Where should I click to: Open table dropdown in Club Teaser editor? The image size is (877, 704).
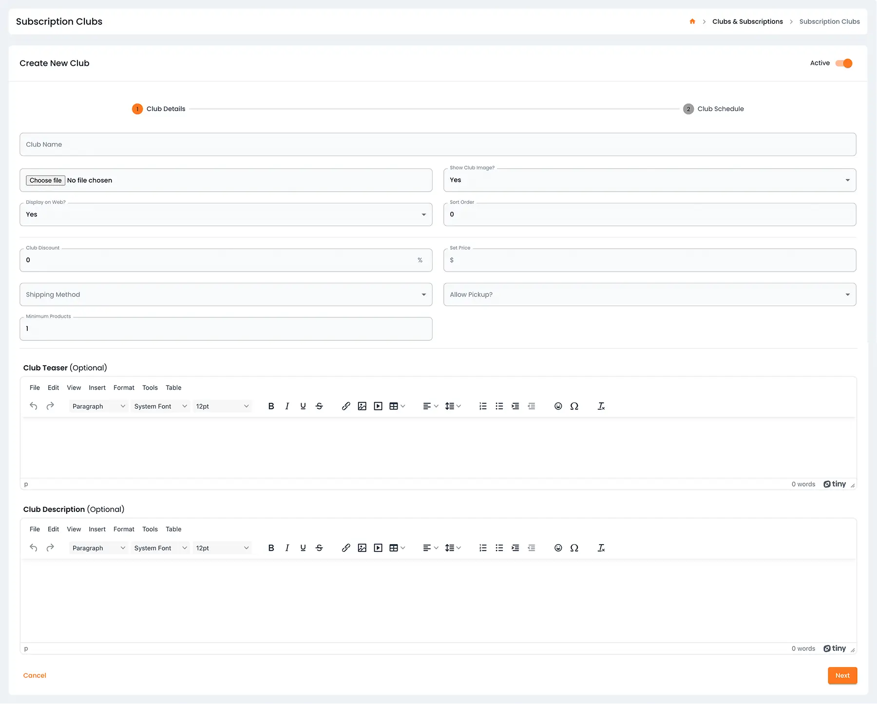398,406
